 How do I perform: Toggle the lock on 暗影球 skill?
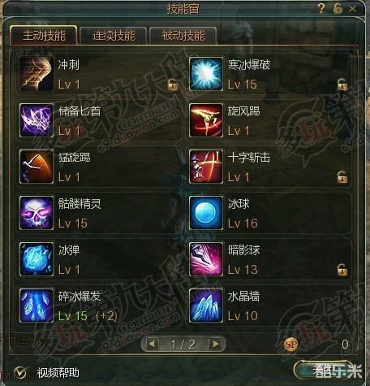click(342, 270)
